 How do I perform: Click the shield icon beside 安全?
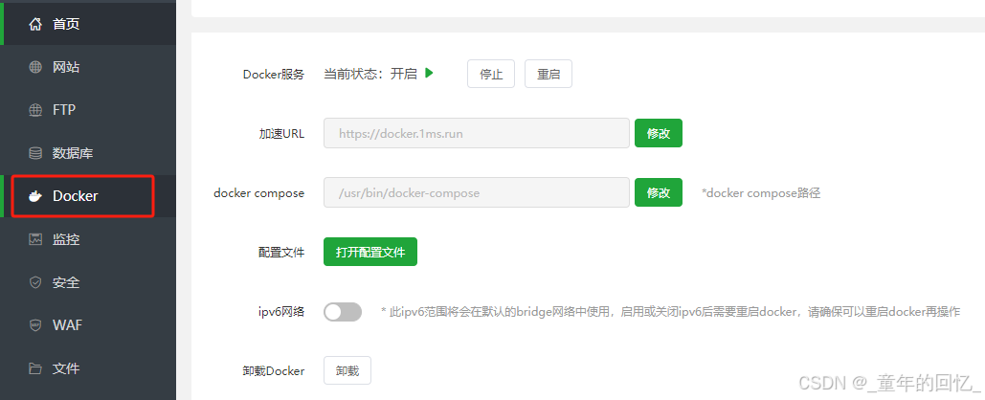[x=35, y=282]
